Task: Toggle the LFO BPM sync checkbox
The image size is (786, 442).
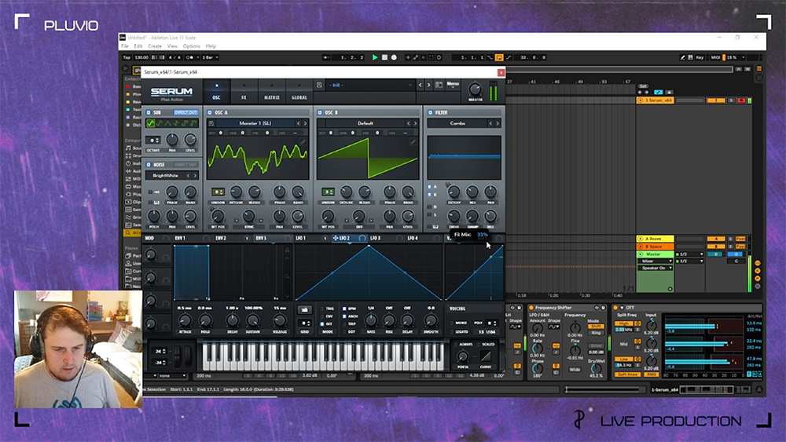Action: tap(344, 309)
